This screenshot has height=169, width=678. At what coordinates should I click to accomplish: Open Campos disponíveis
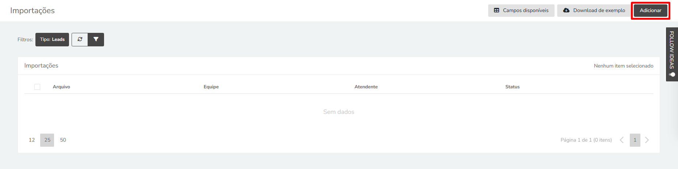pyautogui.click(x=521, y=11)
